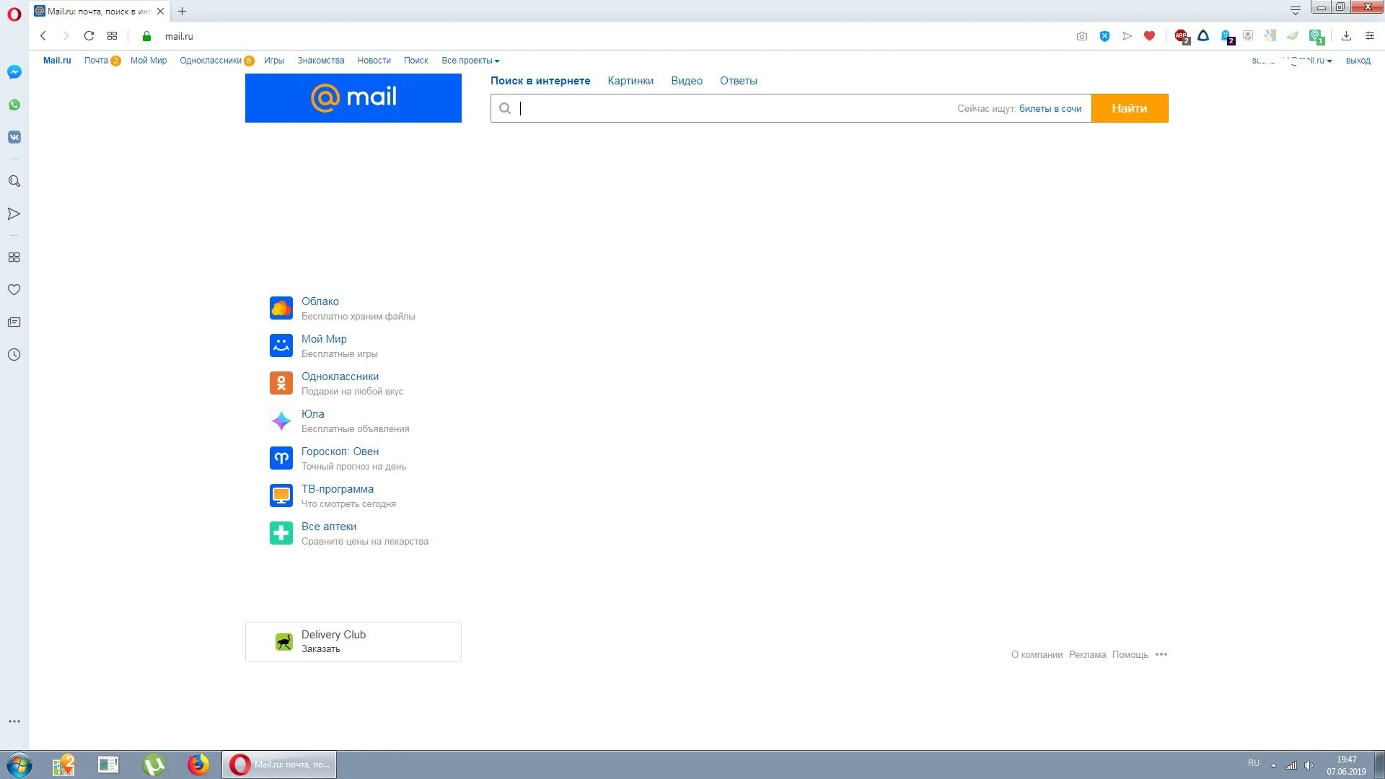The width and height of the screenshot is (1385, 779).
Task: Open VK messenger in Opera sidebar
Action: point(14,137)
